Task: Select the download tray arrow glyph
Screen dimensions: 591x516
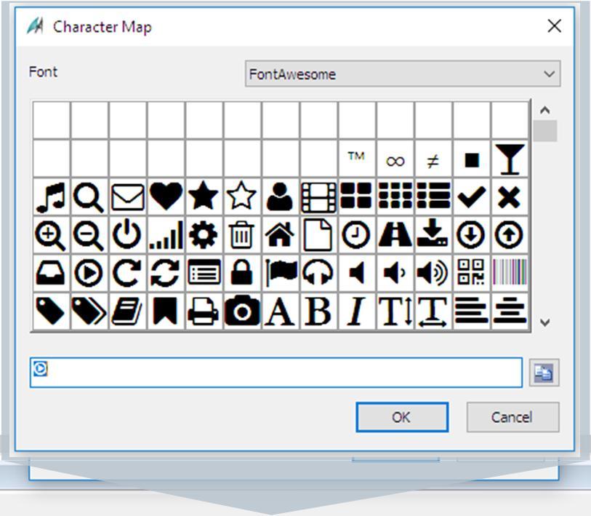Action: (x=433, y=235)
